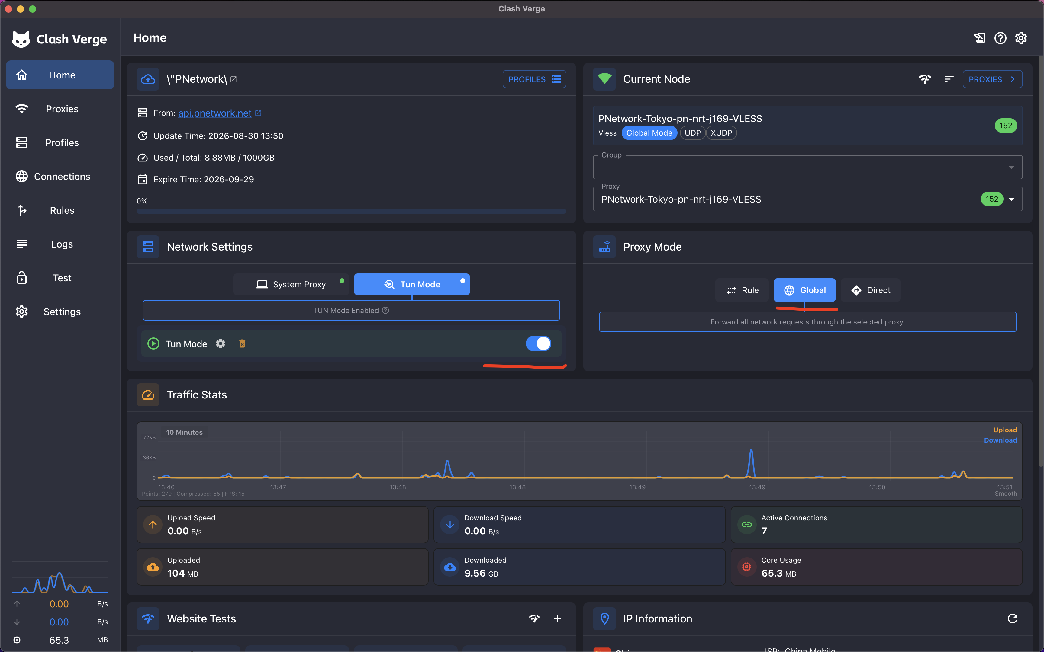
Task: Open the api.pnetwork.net link
Action: [x=215, y=113]
